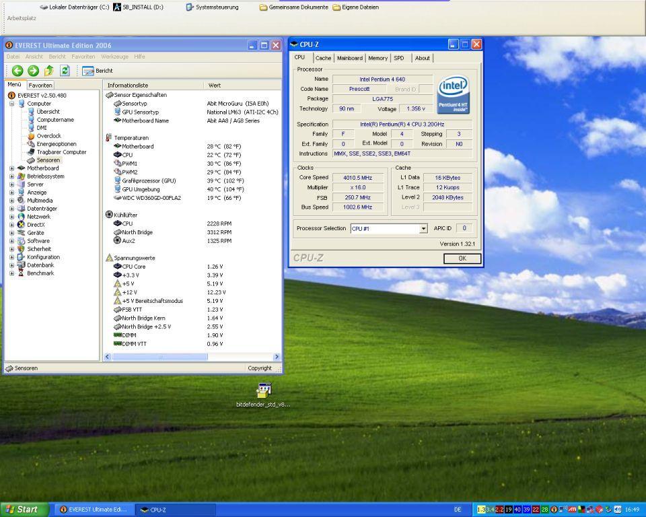Switch to the Memory tab in CPU-Z
Screen dimensions: 646x517
(378, 58)
